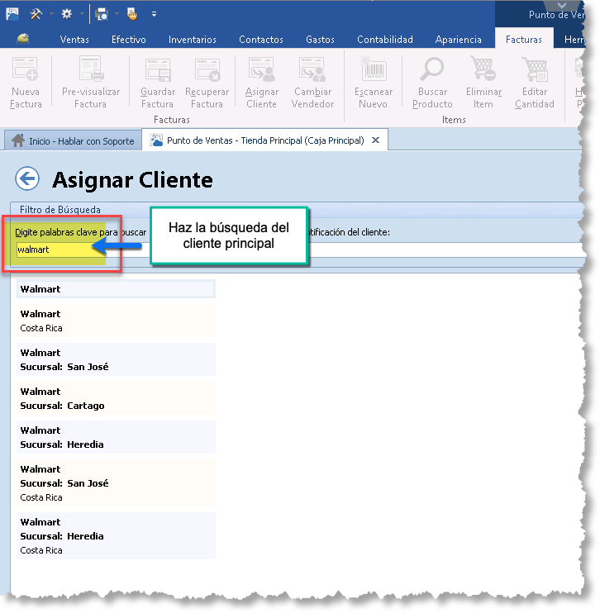Click Eliminar Item cart icon
The image size is (600, 613).
click(x=483, y=69)
